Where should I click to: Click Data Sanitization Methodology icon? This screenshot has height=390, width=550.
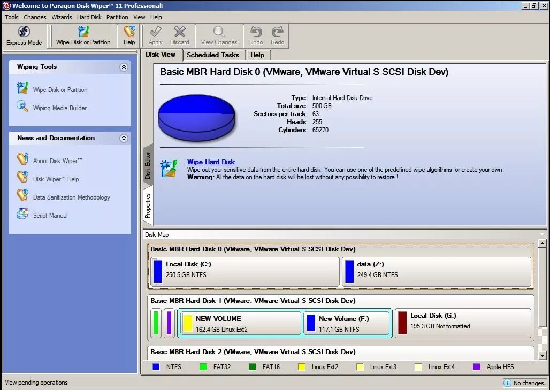(x=22, y=195)
